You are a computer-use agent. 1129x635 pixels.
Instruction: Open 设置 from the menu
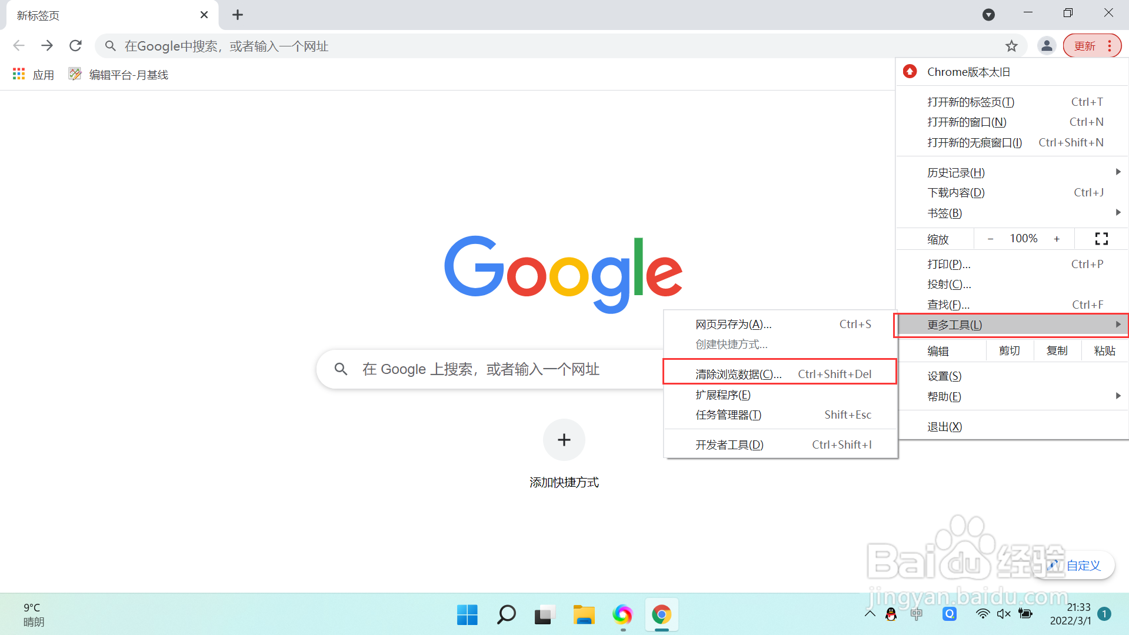(1013, 376)
